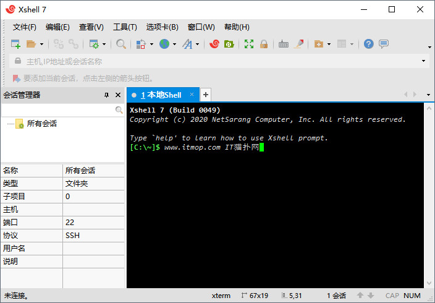Expand the Color Scheme dropdown arrow
The image size is (435, 303).
(x=151, y=44)
